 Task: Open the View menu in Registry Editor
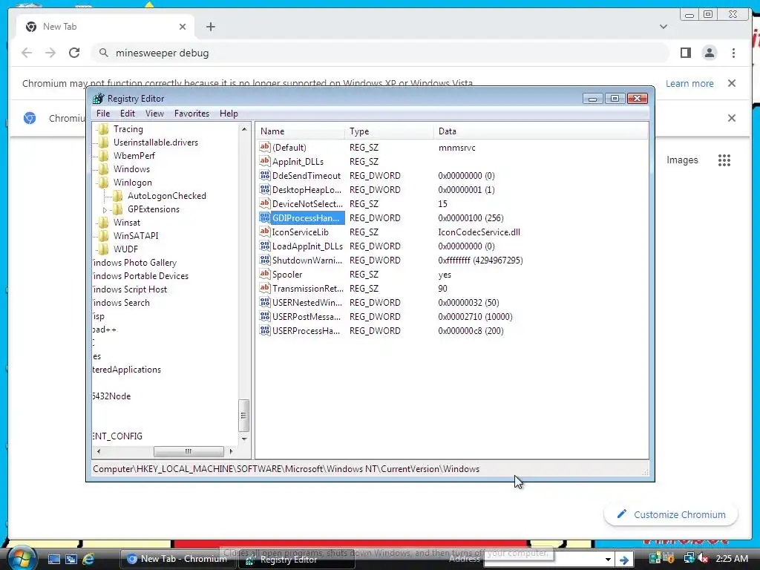[x=154, y=114]
